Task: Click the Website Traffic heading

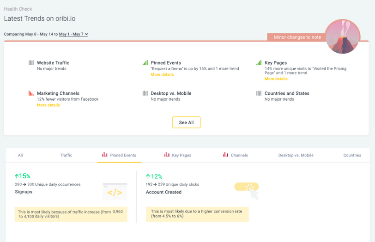Action: tap(53, 63)
